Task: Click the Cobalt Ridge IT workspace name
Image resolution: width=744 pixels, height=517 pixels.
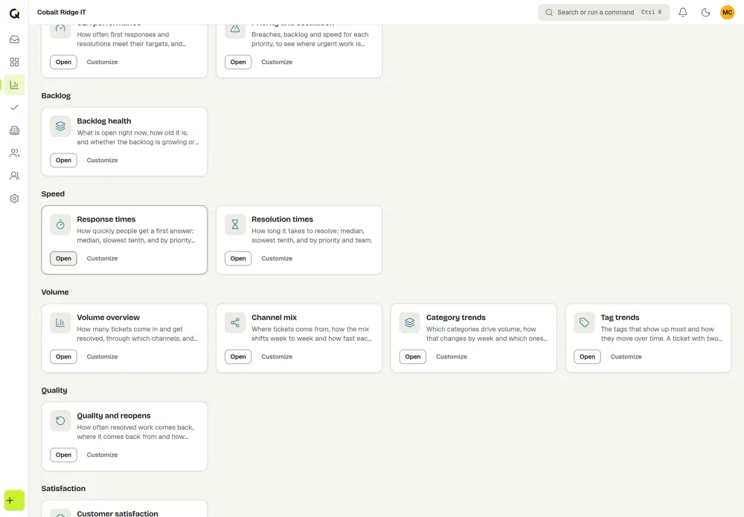Action: tap(62, 13)
